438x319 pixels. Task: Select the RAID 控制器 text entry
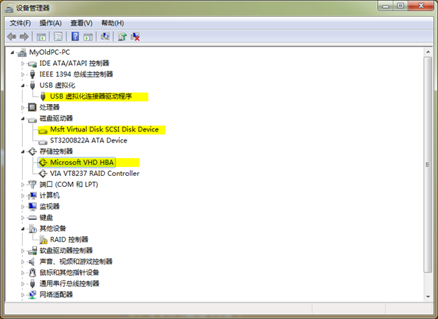[x=69, y=240]
